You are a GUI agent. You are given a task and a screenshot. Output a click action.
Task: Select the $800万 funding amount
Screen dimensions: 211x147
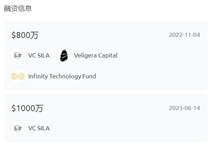pyautogui.click(x=25, y=35)
